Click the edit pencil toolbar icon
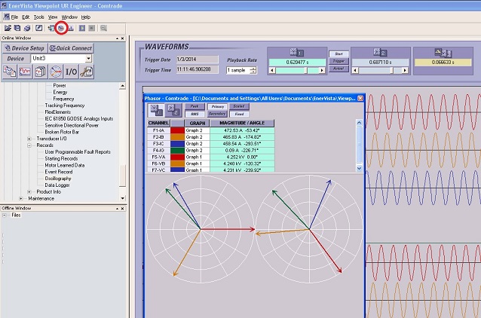The height and width of the screenshot is (318, 481). (x=38, y=28)
